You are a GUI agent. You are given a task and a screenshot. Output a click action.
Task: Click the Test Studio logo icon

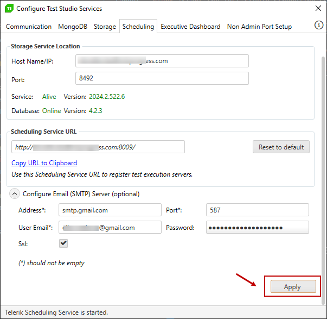(x=9, y=9)
